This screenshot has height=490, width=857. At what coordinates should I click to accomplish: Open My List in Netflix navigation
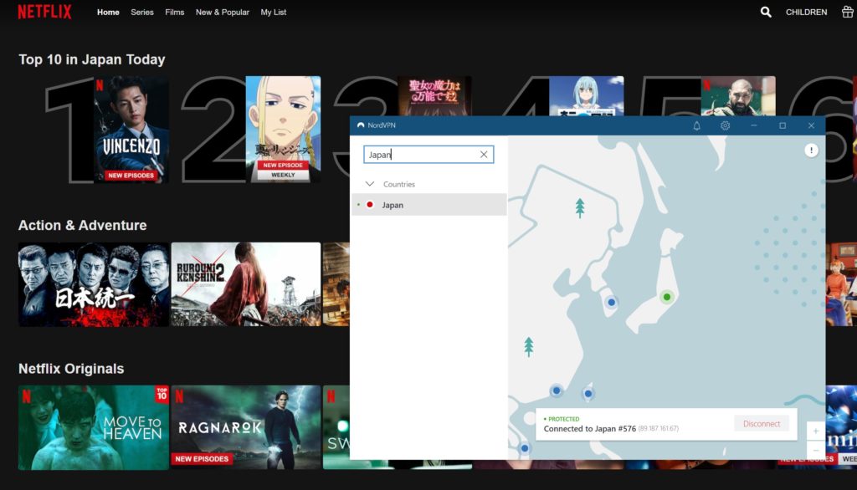[274, 13]
